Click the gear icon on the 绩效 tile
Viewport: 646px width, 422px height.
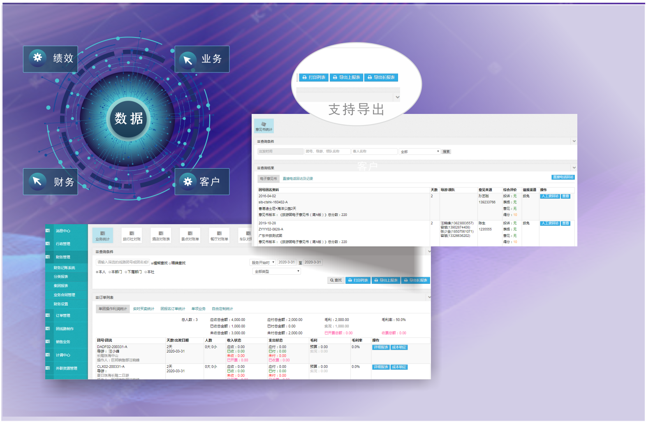click(37, 57)
